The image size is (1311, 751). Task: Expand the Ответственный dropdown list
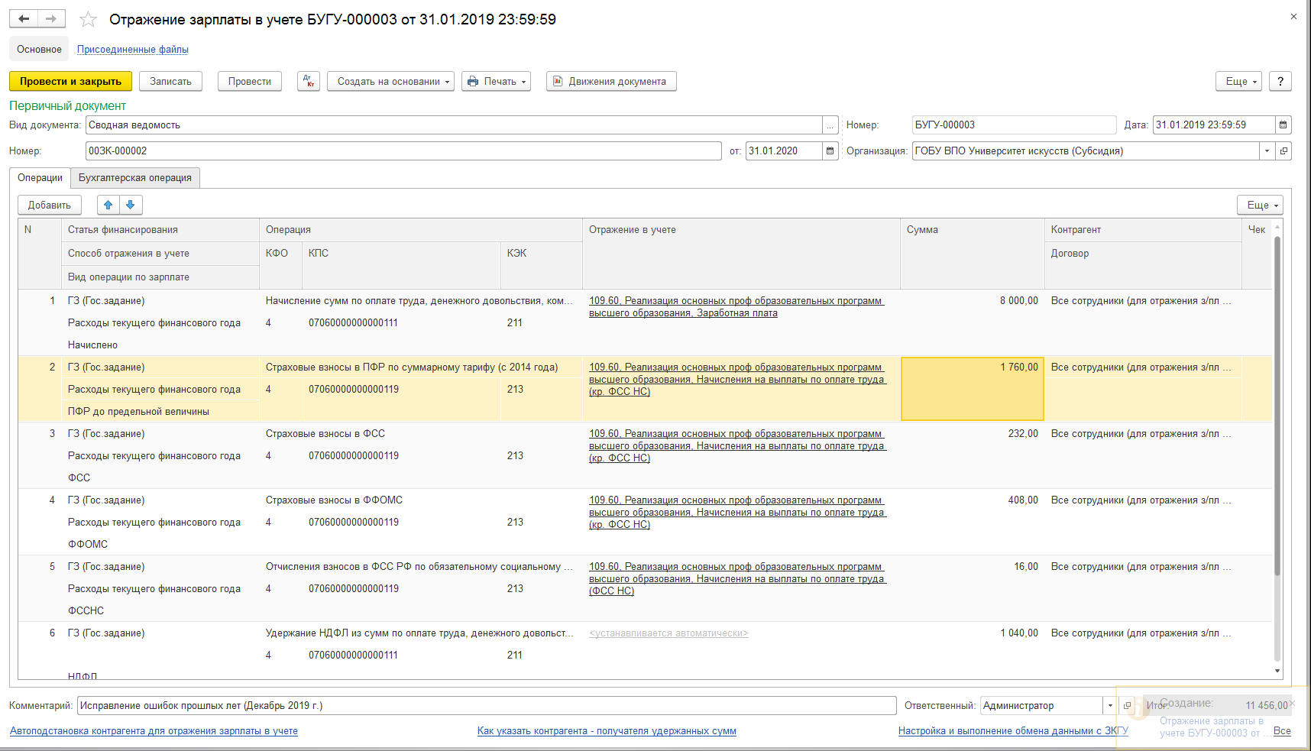1110,705
